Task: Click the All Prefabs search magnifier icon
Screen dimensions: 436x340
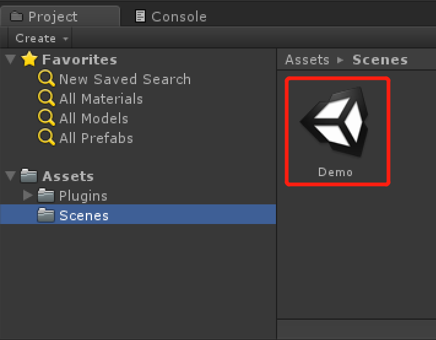Action: pos(46,137)
